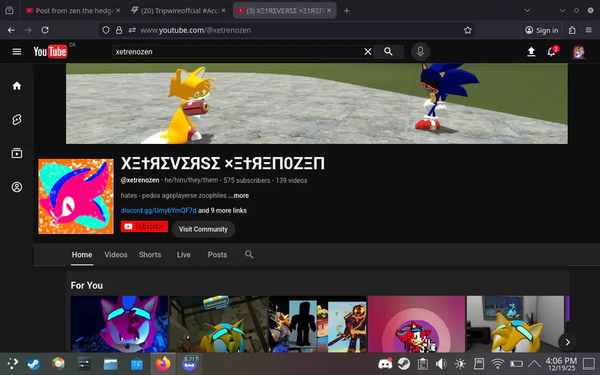Reload the page in Firefox
The image size is (600, 375).
pos(45,30)
